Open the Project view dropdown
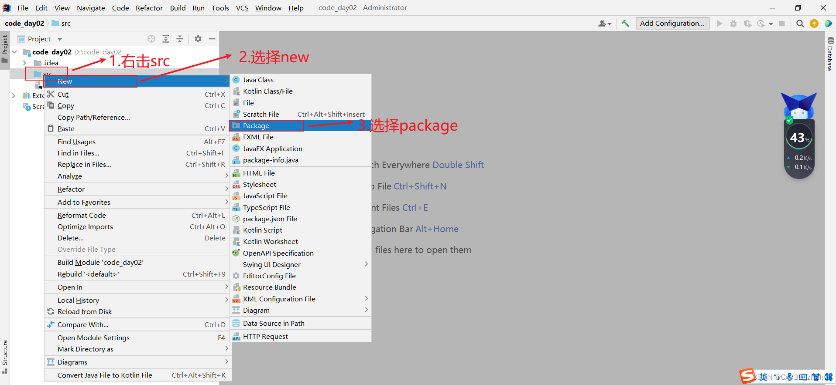Viewport: 836px width, 385px height. (x=60, y=39)
